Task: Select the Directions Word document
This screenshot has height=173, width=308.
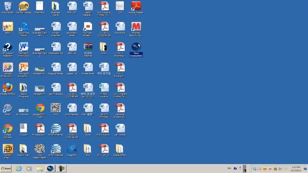Action: coord(120,28)
